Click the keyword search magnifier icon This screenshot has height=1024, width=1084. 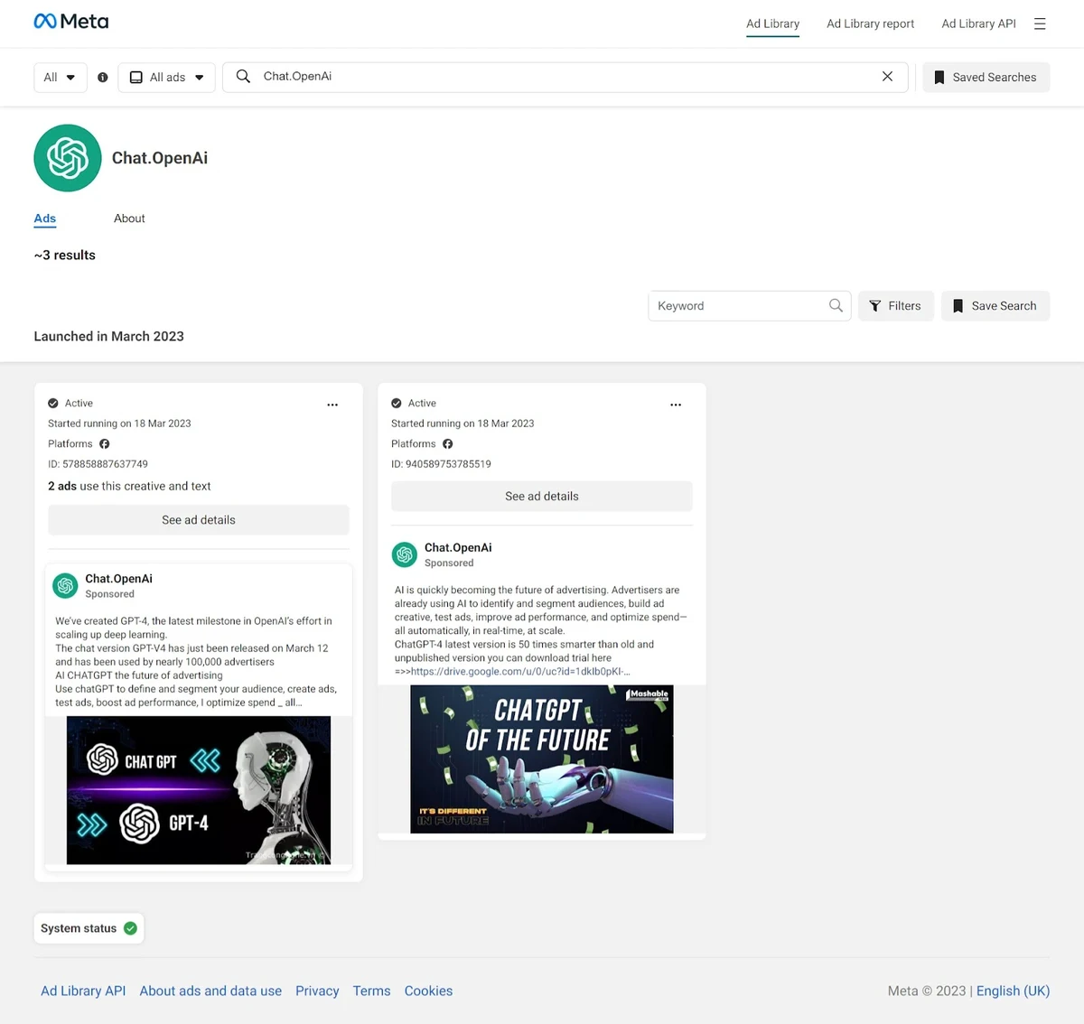click(x=836, y=306)
